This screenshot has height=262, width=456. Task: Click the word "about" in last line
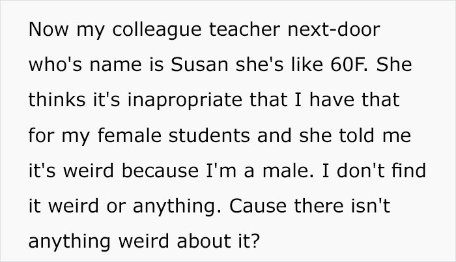[204, 241]
